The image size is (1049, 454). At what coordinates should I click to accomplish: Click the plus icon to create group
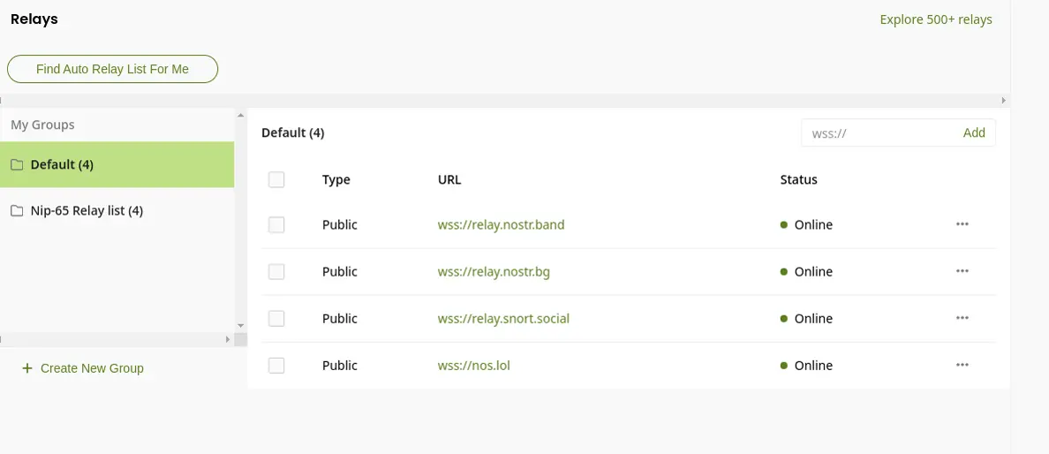click(x=27, y=368)
